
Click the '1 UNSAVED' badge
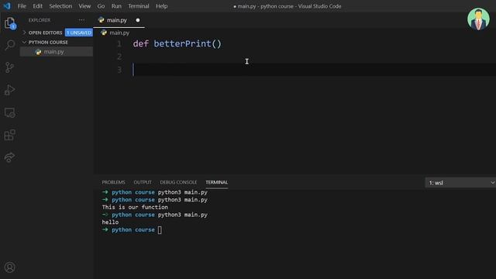79,33
